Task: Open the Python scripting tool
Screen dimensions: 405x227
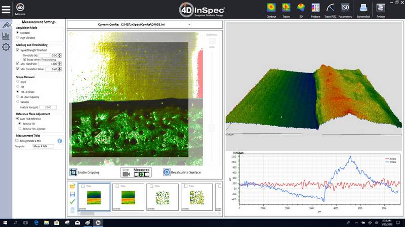Action: click(381, 10)
